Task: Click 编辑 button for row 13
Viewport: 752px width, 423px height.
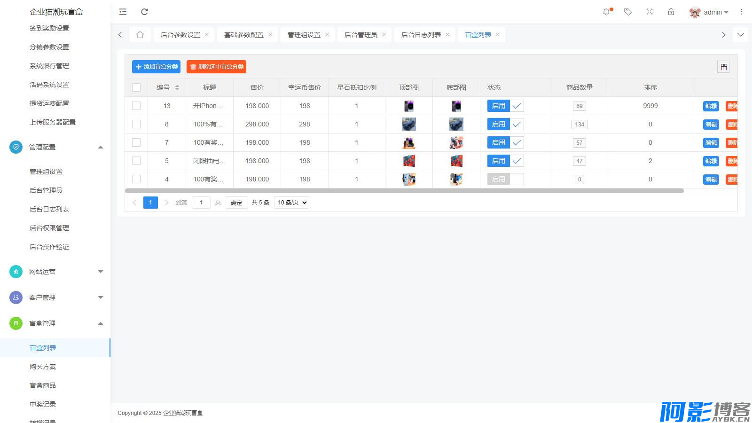Action: tap(711, 106)
